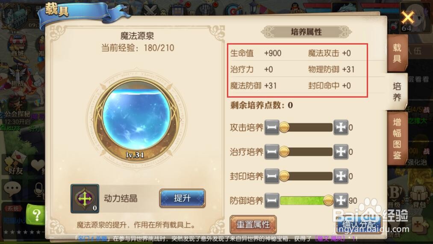Image resolution: width=433 pixels, height=244 pixels.
Task: Open the chat speech bubble icon
Action: [x=12, y=189]
